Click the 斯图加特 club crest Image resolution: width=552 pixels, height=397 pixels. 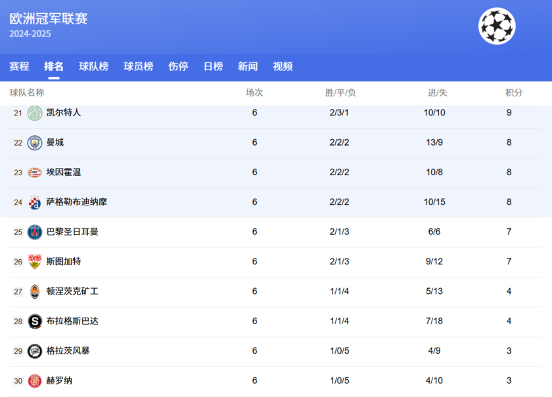(x=34, y=261)
